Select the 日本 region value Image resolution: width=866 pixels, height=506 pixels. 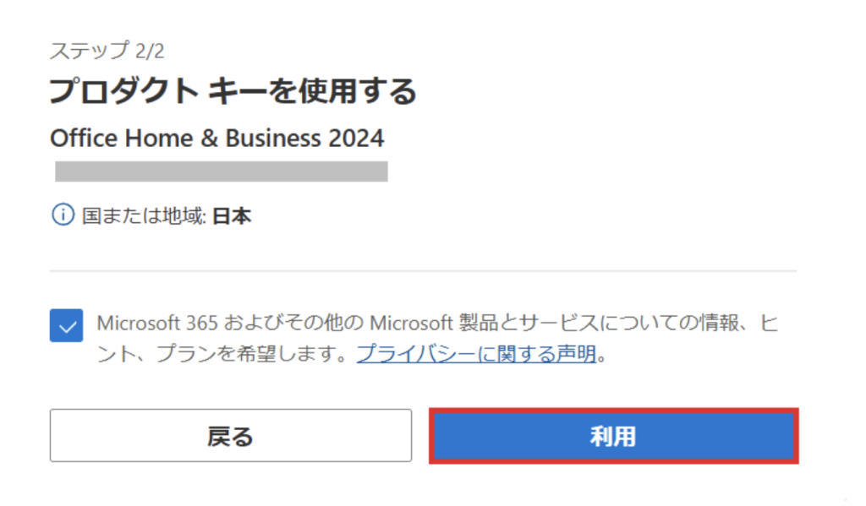point(231,216)
